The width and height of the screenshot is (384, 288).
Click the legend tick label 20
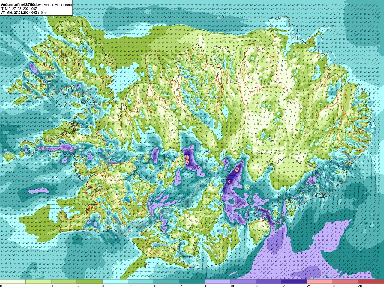258,286
